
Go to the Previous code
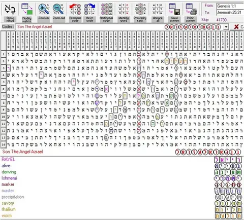[x=75, y=13]
